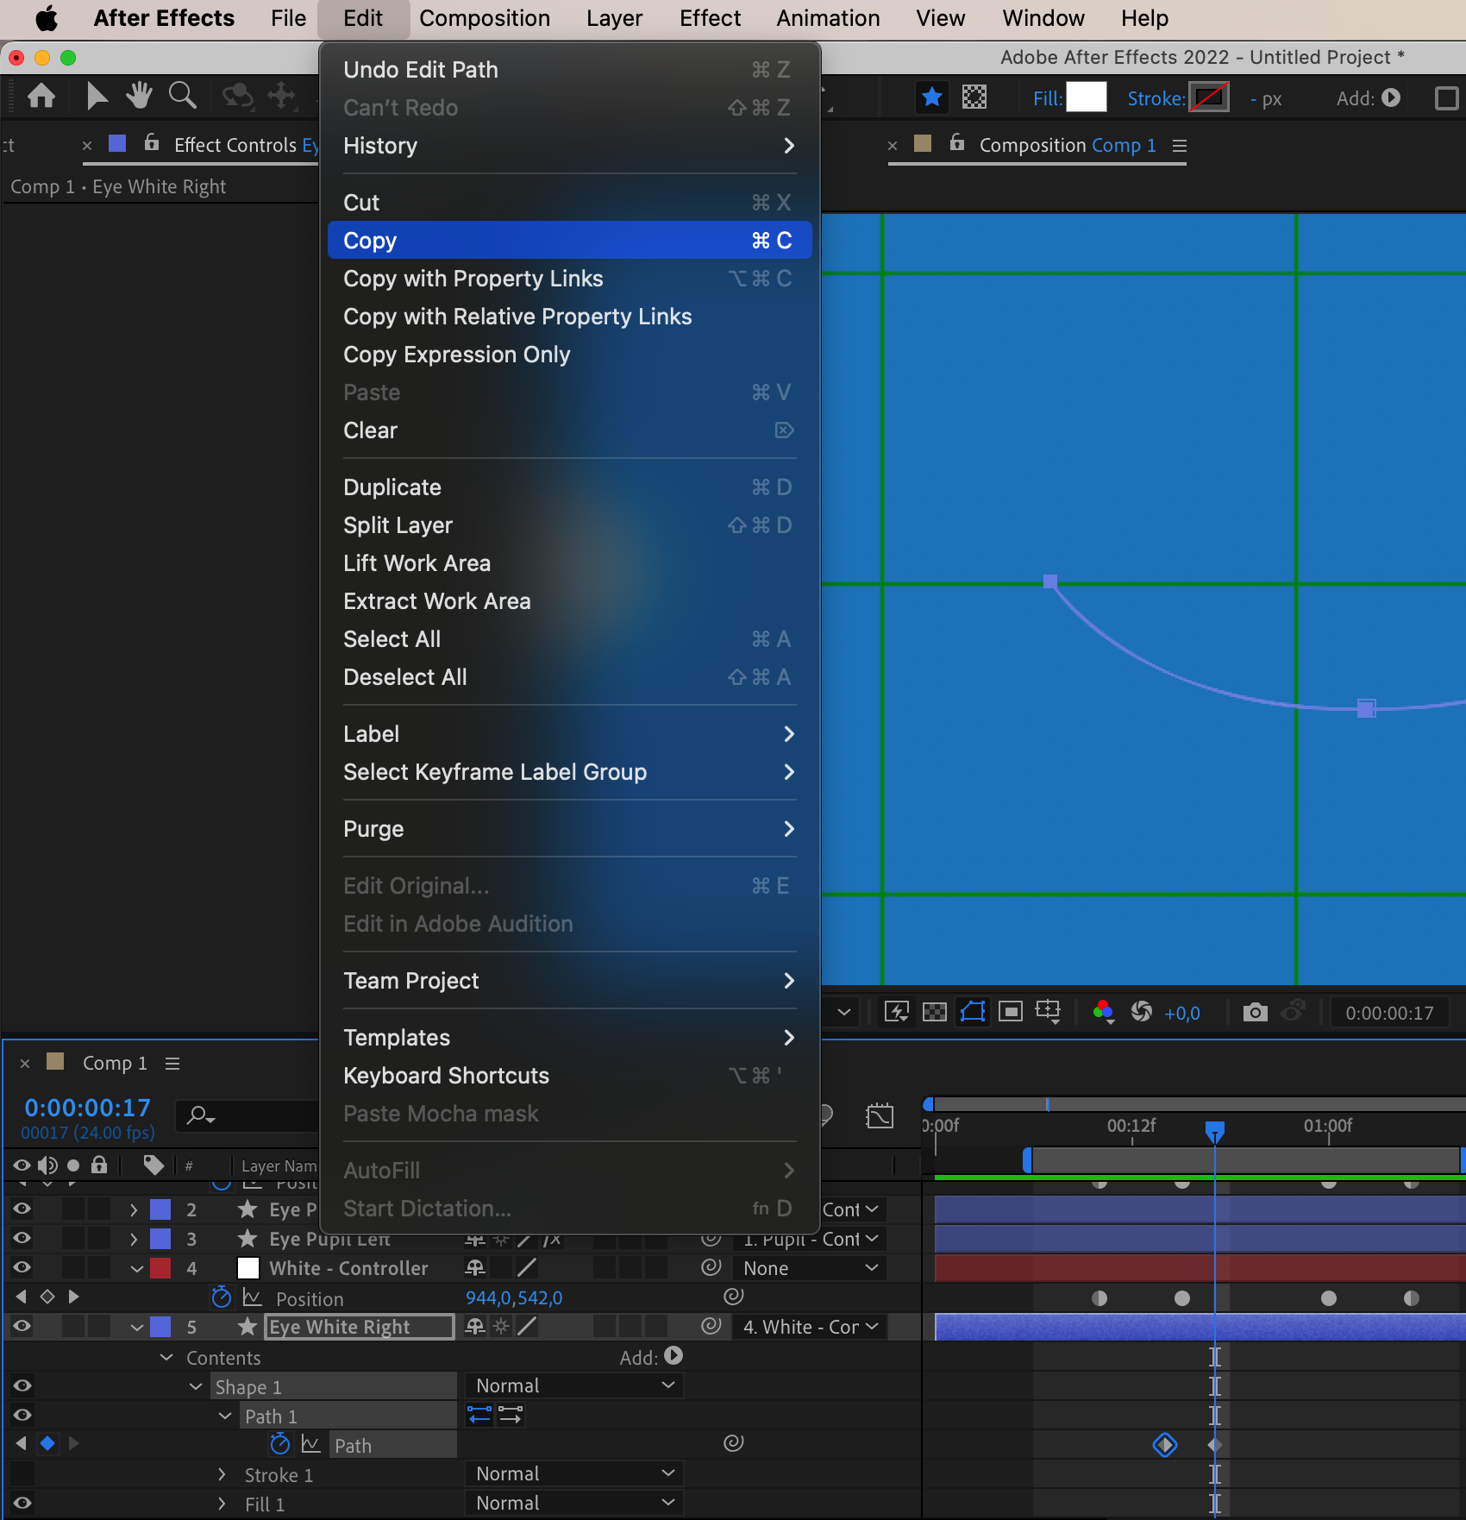
Task: Collapse the Shape 1 group
Action: [x=196, y=1386]
